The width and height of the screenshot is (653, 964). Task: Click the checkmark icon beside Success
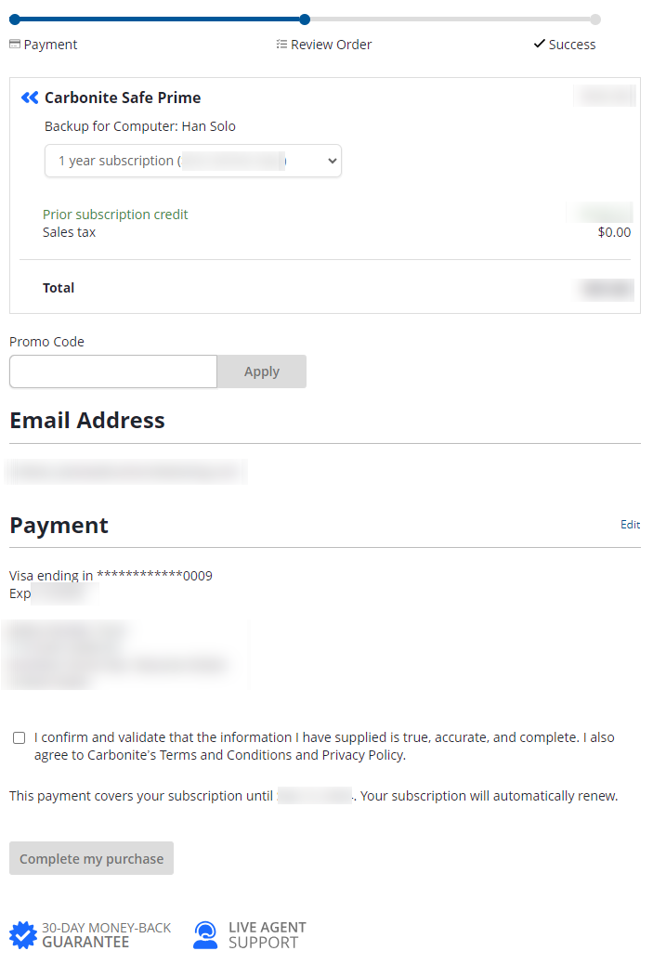[x=539, y=44]
